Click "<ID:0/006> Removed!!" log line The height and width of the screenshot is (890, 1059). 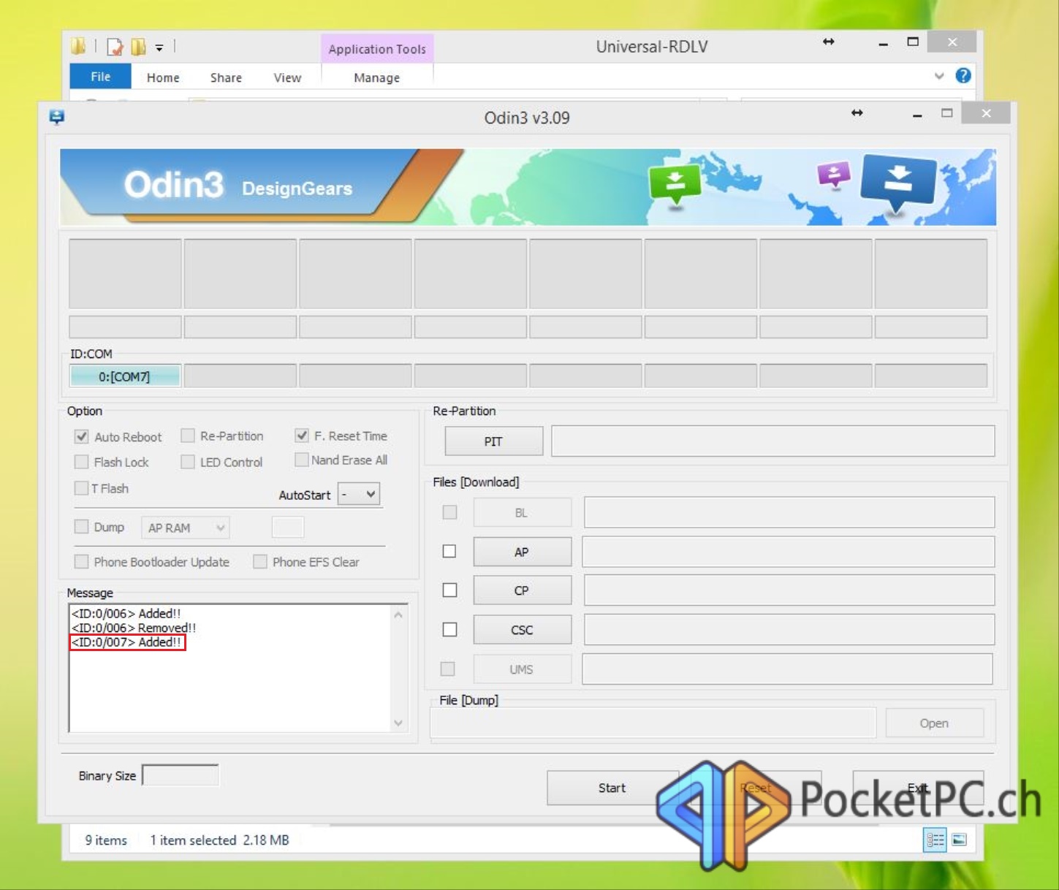[134, 628]
